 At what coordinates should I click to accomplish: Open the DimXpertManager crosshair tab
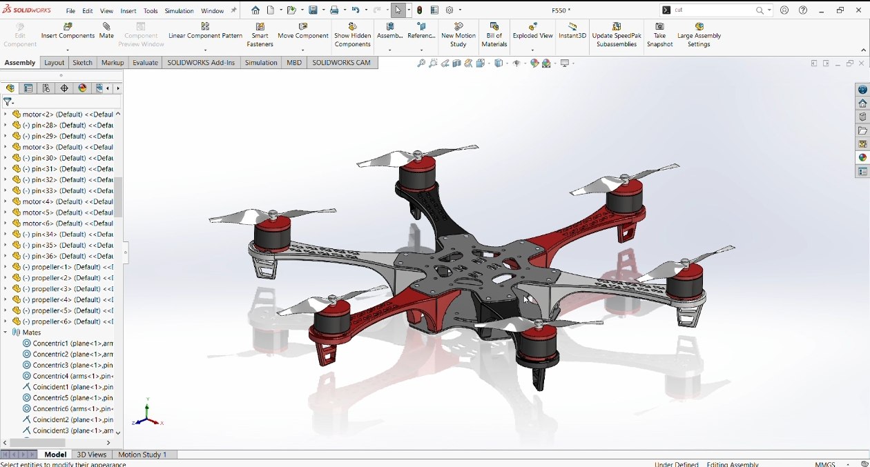coord(64,88)
